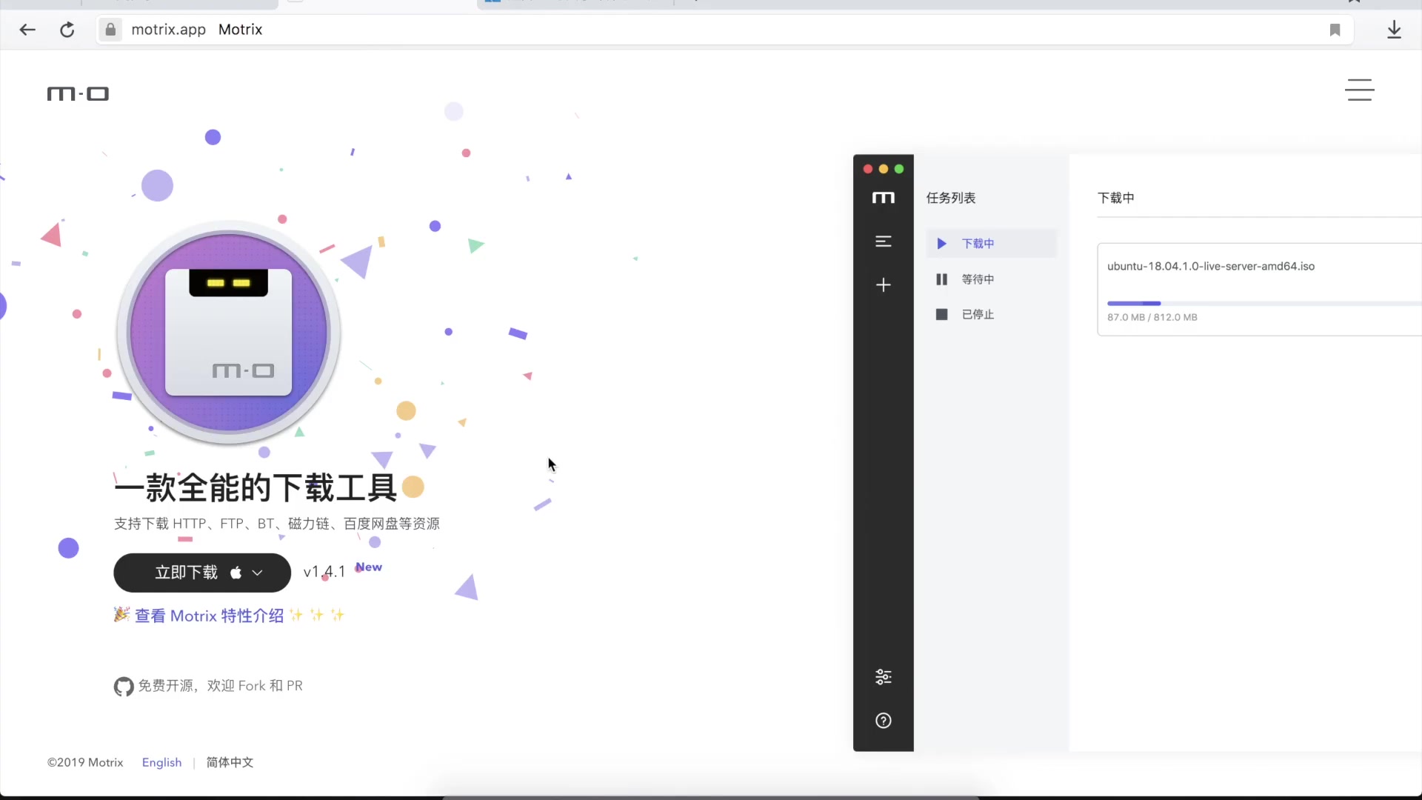Select the 等待中 task list tab
Screen dimensions: 1422x800
(991, 279)
